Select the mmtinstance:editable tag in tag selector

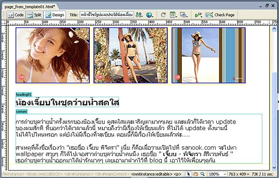tap(152, 174)
